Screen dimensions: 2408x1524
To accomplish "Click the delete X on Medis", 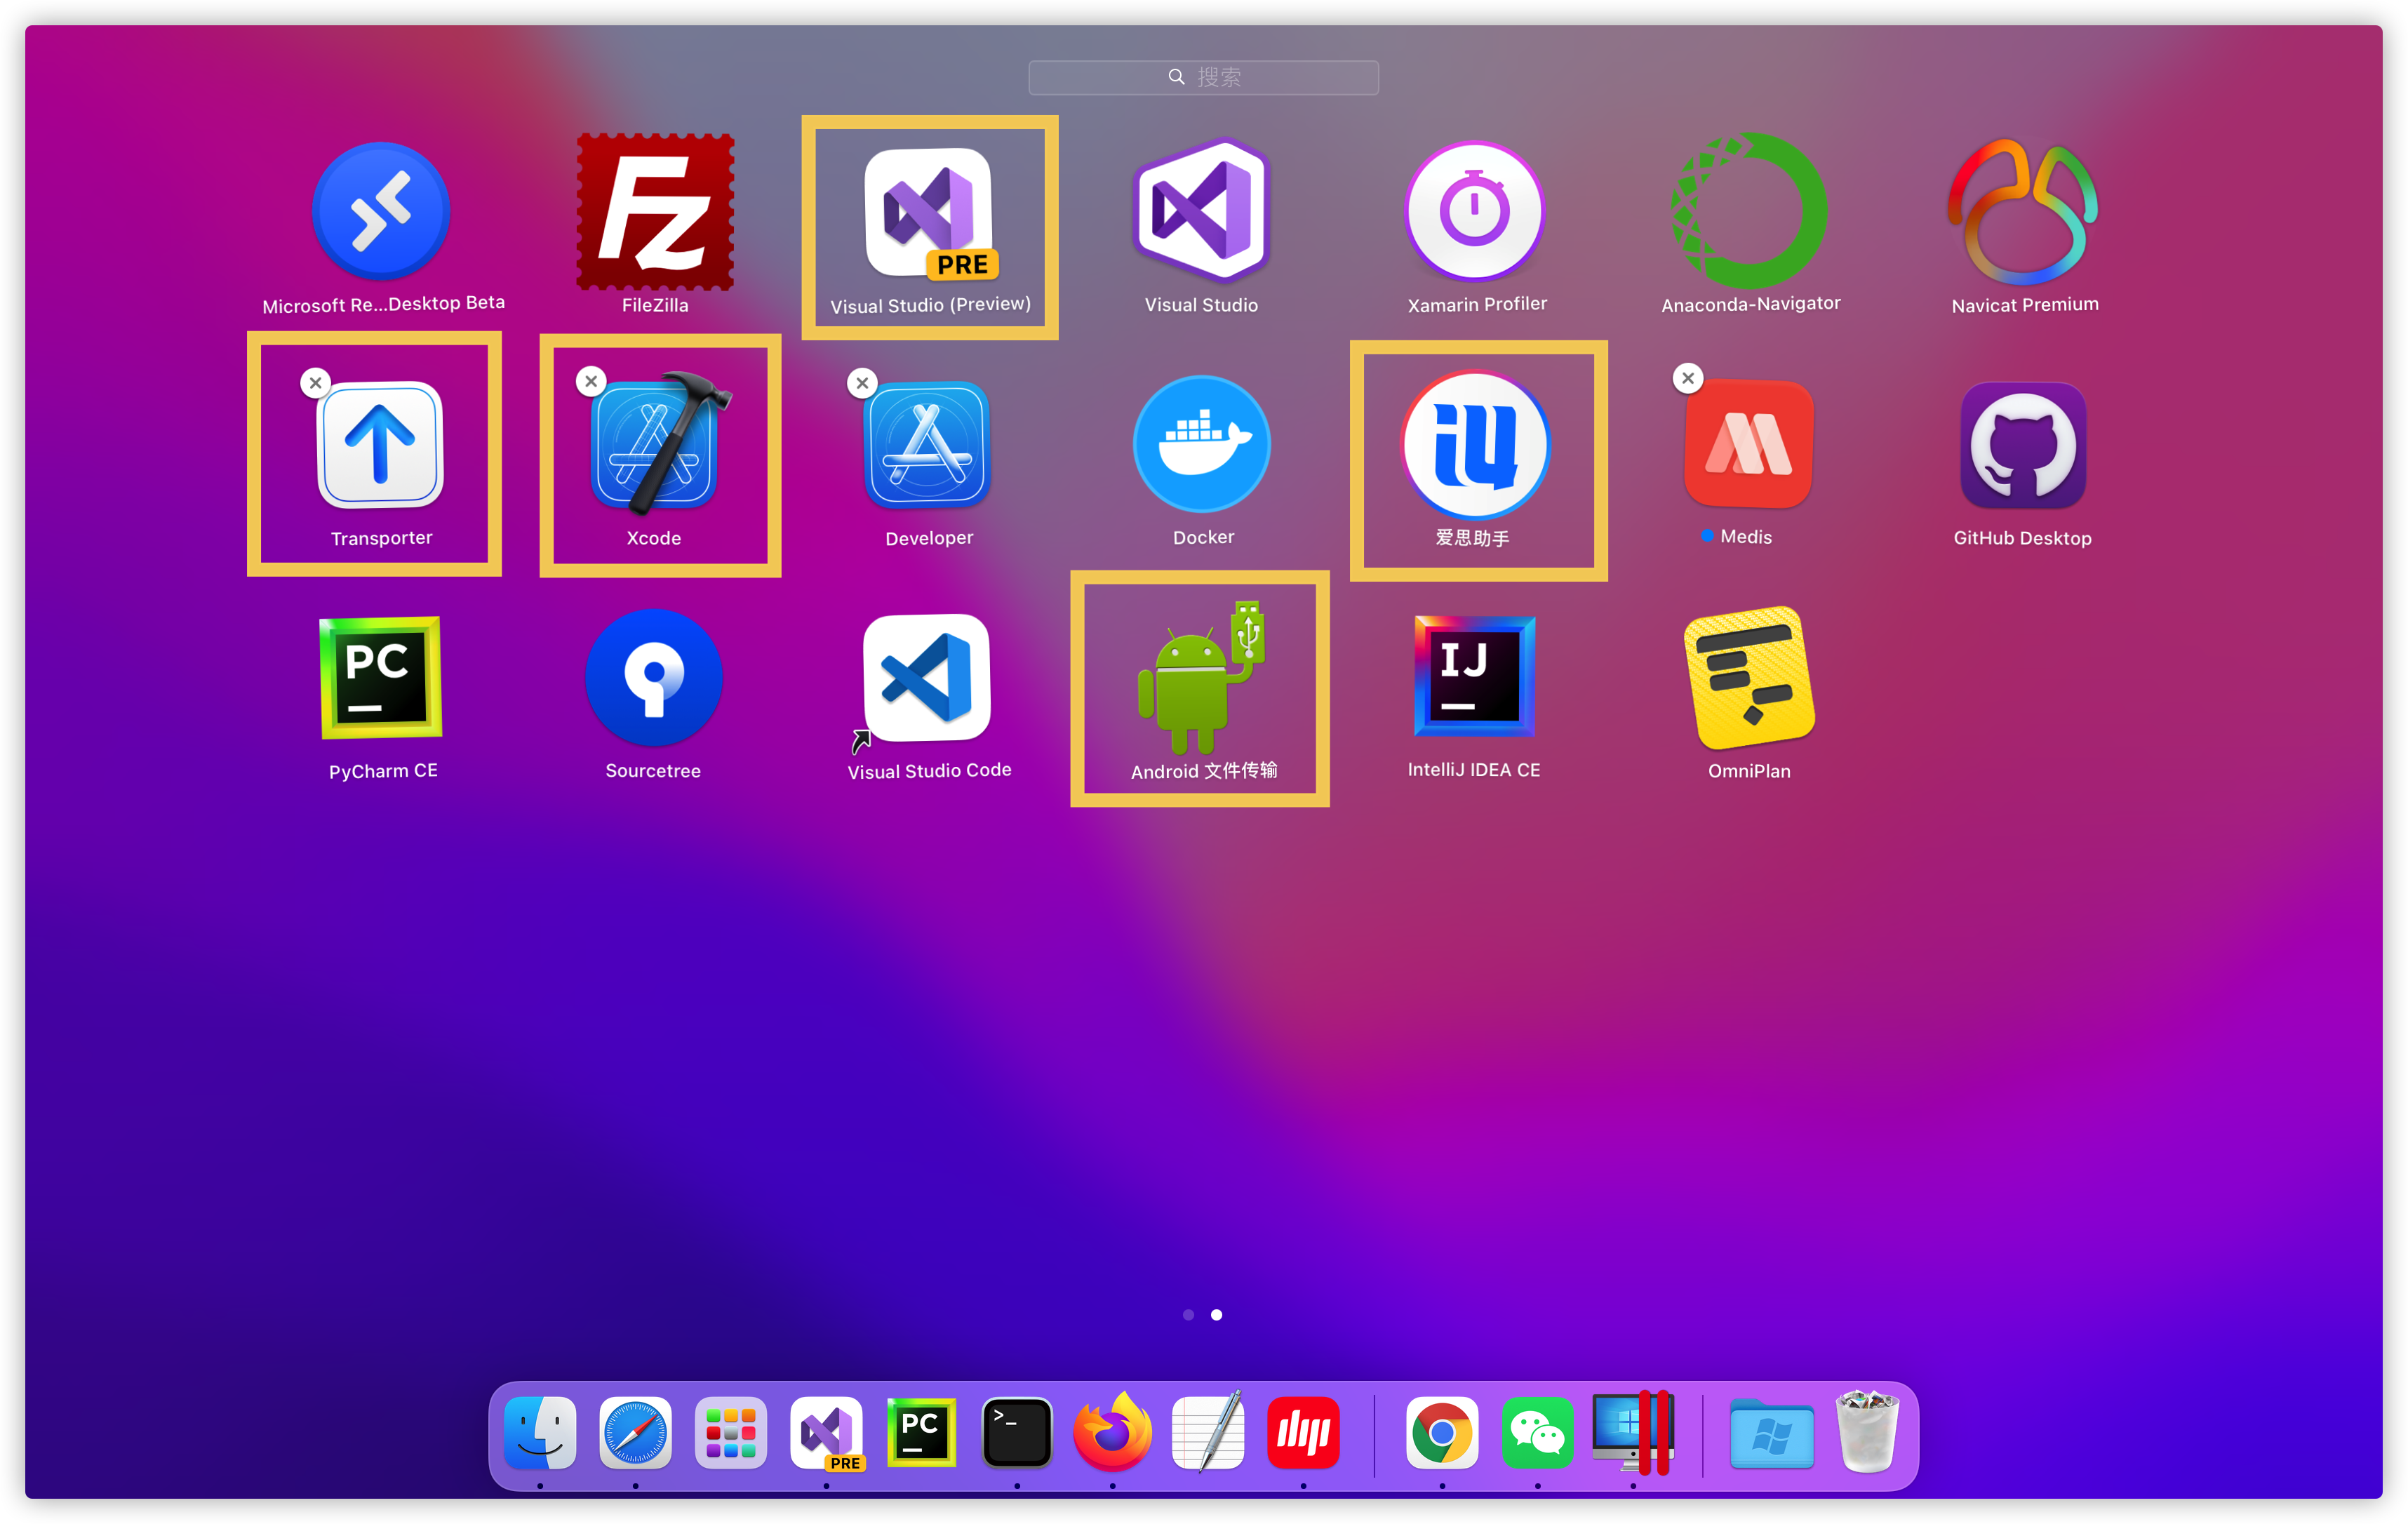I will click(x=1688, y=378).
